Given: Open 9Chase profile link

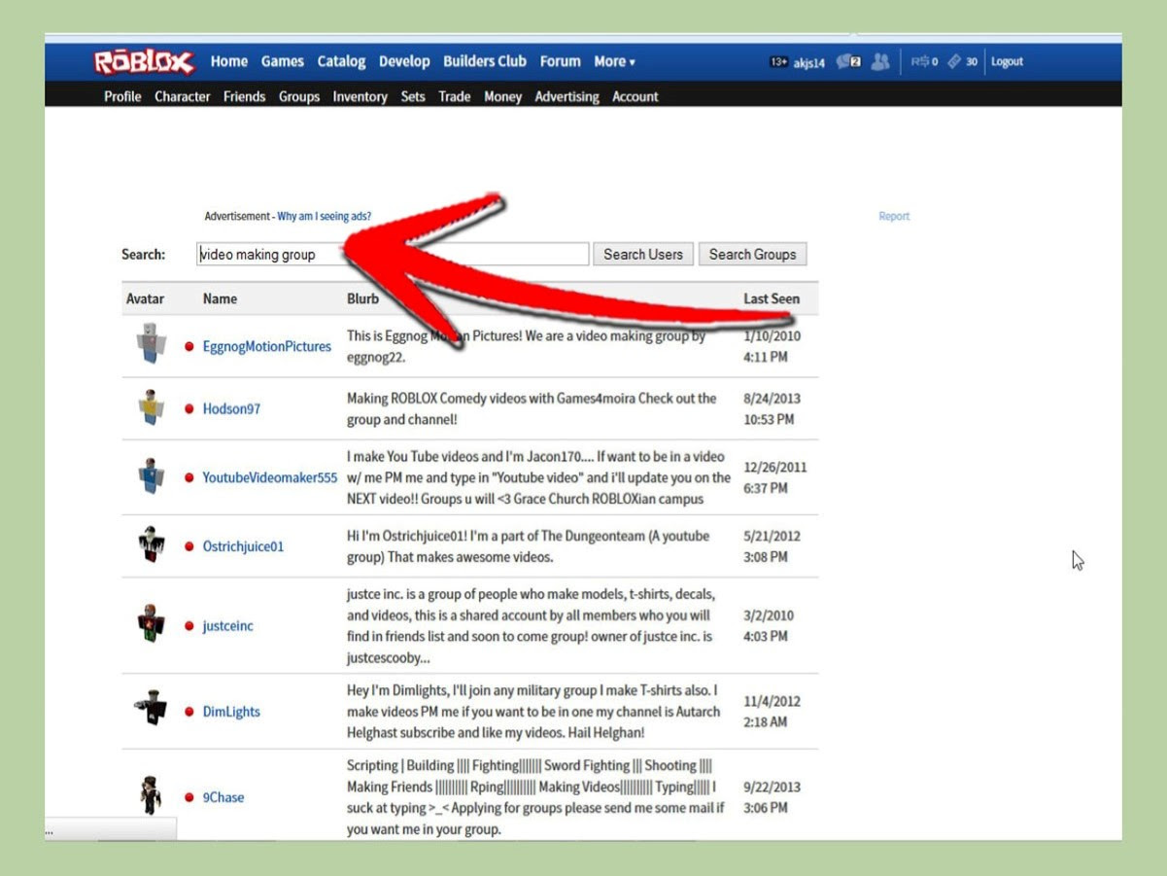Looking at the screenshot, I should tap(223, 797).
